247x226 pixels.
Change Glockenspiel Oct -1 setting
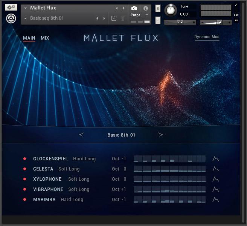pyautogui.click(x=119, y=159)
